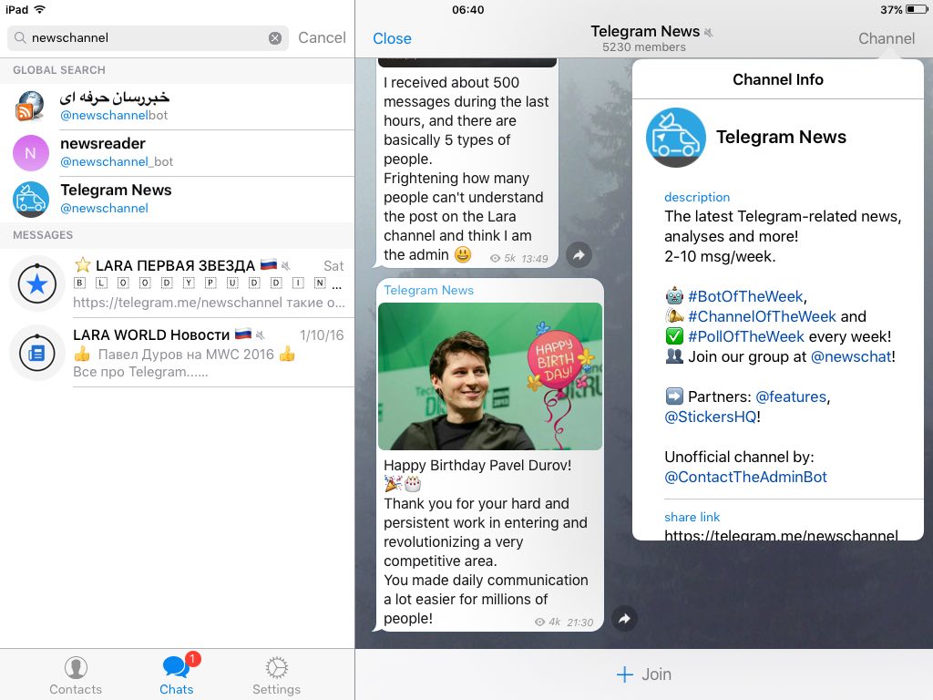Forward the Happy Birthday Pavel Durov post
This screenshot has height=700, width=933.
pos(623,619)
